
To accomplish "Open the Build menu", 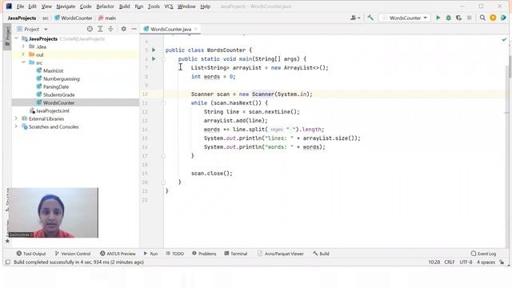I will [124, 6].
